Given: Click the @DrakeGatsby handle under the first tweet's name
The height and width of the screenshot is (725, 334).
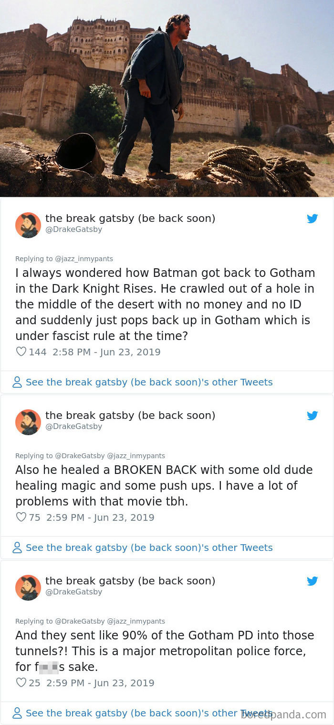Looking at the screenshot, I should tap(74, 229).
